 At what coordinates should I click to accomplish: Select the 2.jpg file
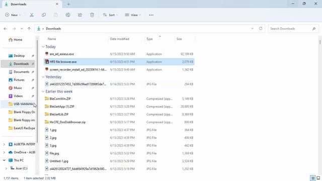click(x=119, y=138)
